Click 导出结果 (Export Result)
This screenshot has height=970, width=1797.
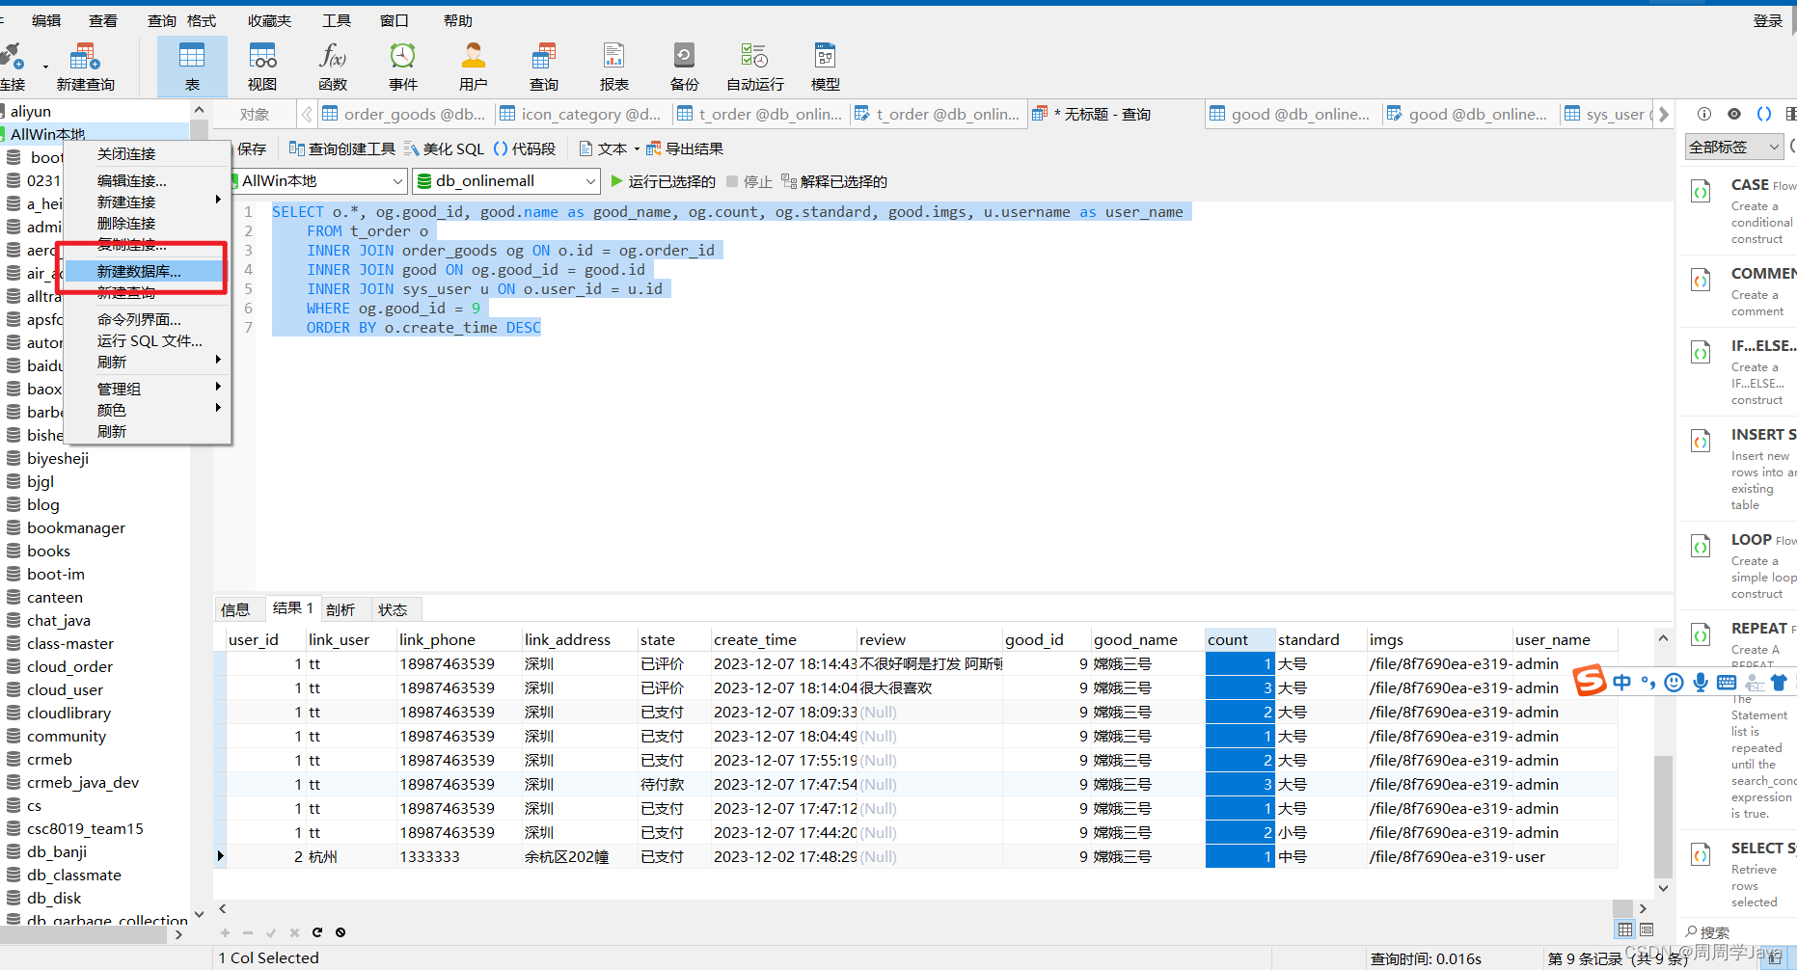coord(685,148)
